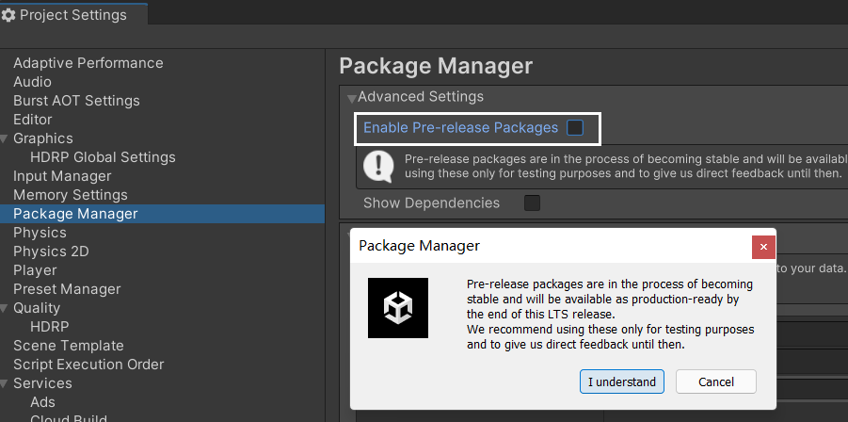
Task: Click the Project Settings gear icon
Action: click(8, 15)
